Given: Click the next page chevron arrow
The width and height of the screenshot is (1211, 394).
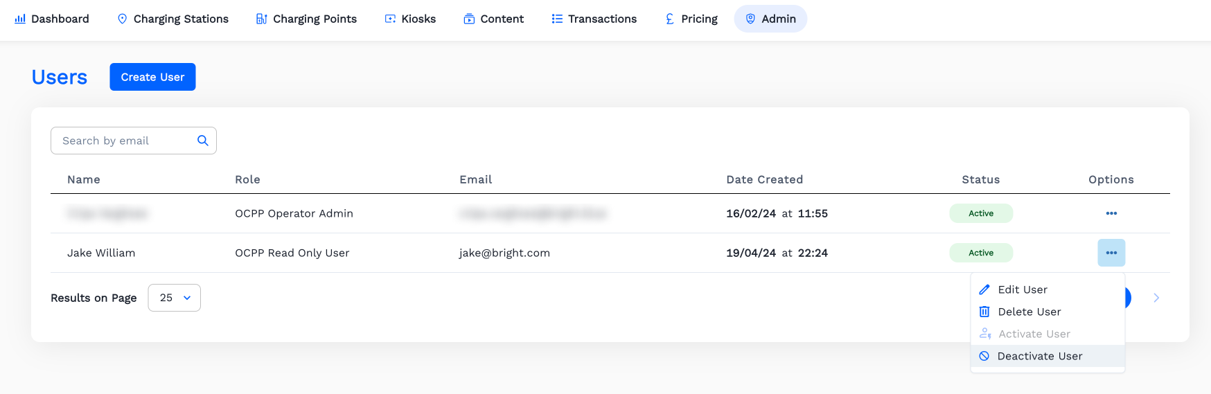Looking at the screenshot, I should [x=1156, y=298].
